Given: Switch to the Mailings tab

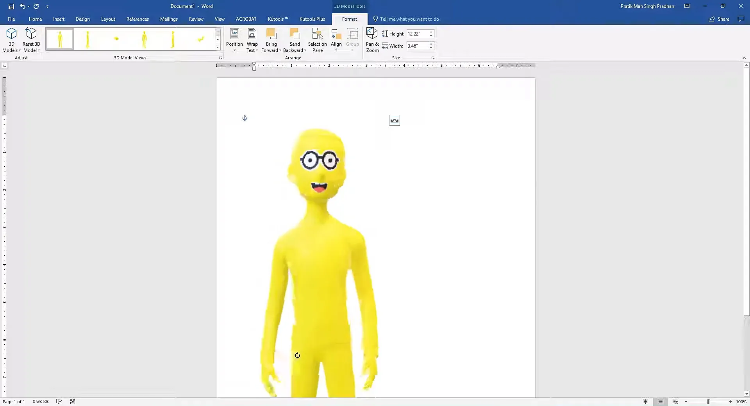Looking at the screenshot, I should click(x=169, y=19).
